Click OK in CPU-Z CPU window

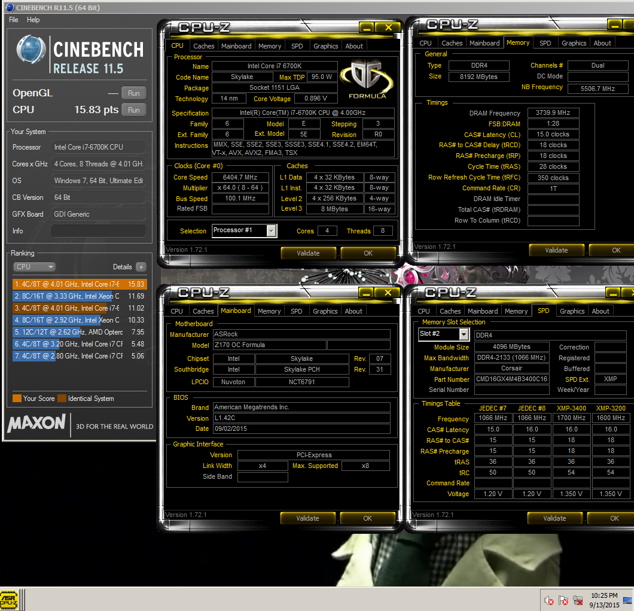pyautogui.click(x=368, y=253)
